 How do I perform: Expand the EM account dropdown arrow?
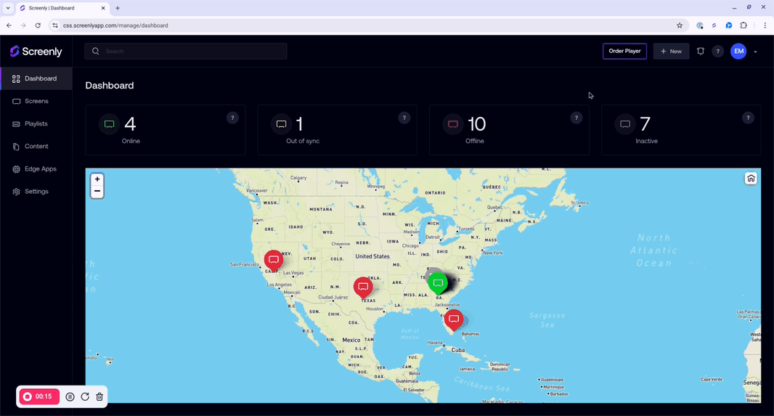(755, 52)
